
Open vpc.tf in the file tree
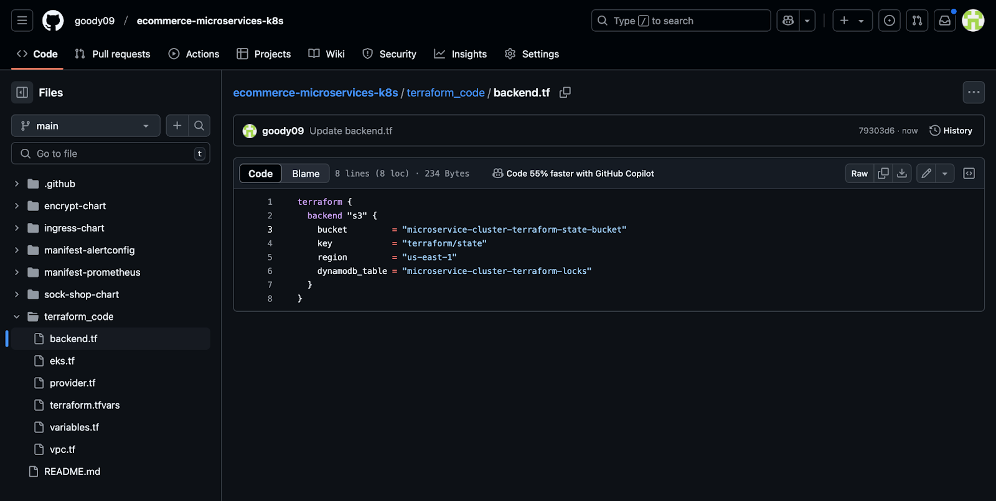[x=111, y=449]
